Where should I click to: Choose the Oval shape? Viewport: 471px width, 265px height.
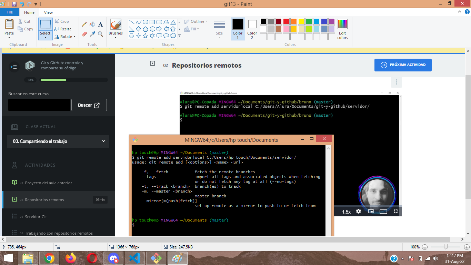(146, 22)
